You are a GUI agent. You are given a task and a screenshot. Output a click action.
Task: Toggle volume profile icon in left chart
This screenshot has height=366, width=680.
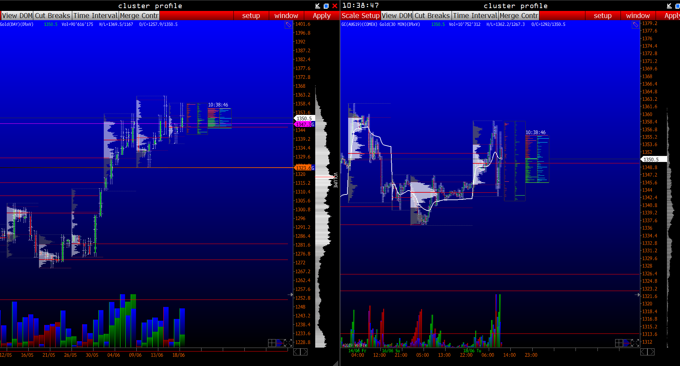[280, 343]
